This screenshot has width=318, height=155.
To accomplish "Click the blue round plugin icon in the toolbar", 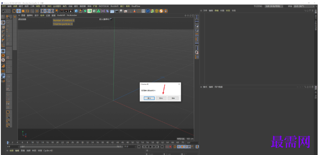I will [148, 11].
